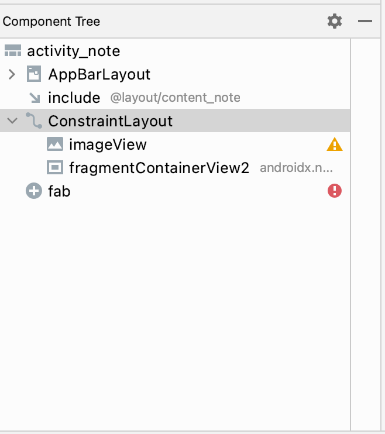385x434 pixels.
Task: Click the include arrow icon
Action: (x=35, y=98)
